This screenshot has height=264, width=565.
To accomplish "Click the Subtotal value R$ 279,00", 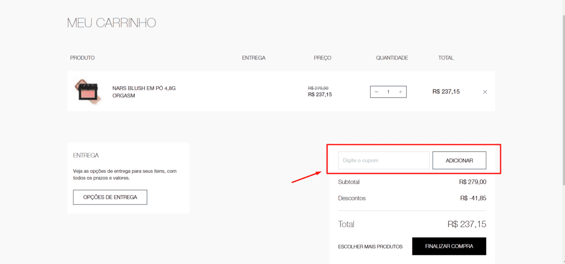I will point(473,182).
